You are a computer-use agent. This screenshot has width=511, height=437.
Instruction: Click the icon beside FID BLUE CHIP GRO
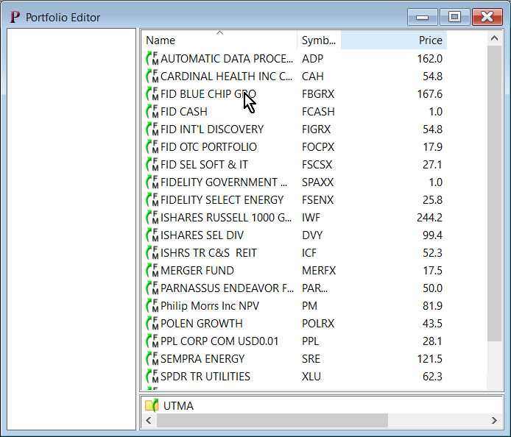(152, 93)
